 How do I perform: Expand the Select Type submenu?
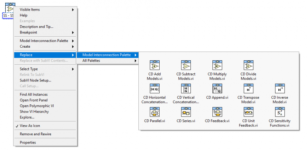45,69
